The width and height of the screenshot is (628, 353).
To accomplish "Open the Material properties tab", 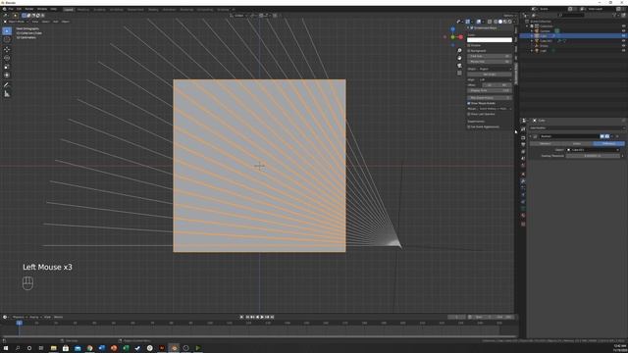I will tap(523, 216).
